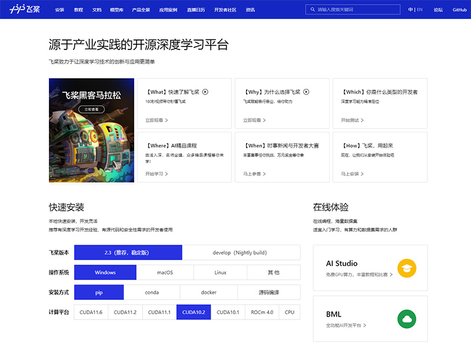Open the 安装 menu item
The width and height of the screenshot is (471, 353).
pyautogui.click(x=59, y=10)
